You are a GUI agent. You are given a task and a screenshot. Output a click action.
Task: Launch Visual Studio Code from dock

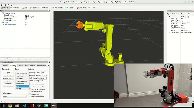(x=25, y=106)
